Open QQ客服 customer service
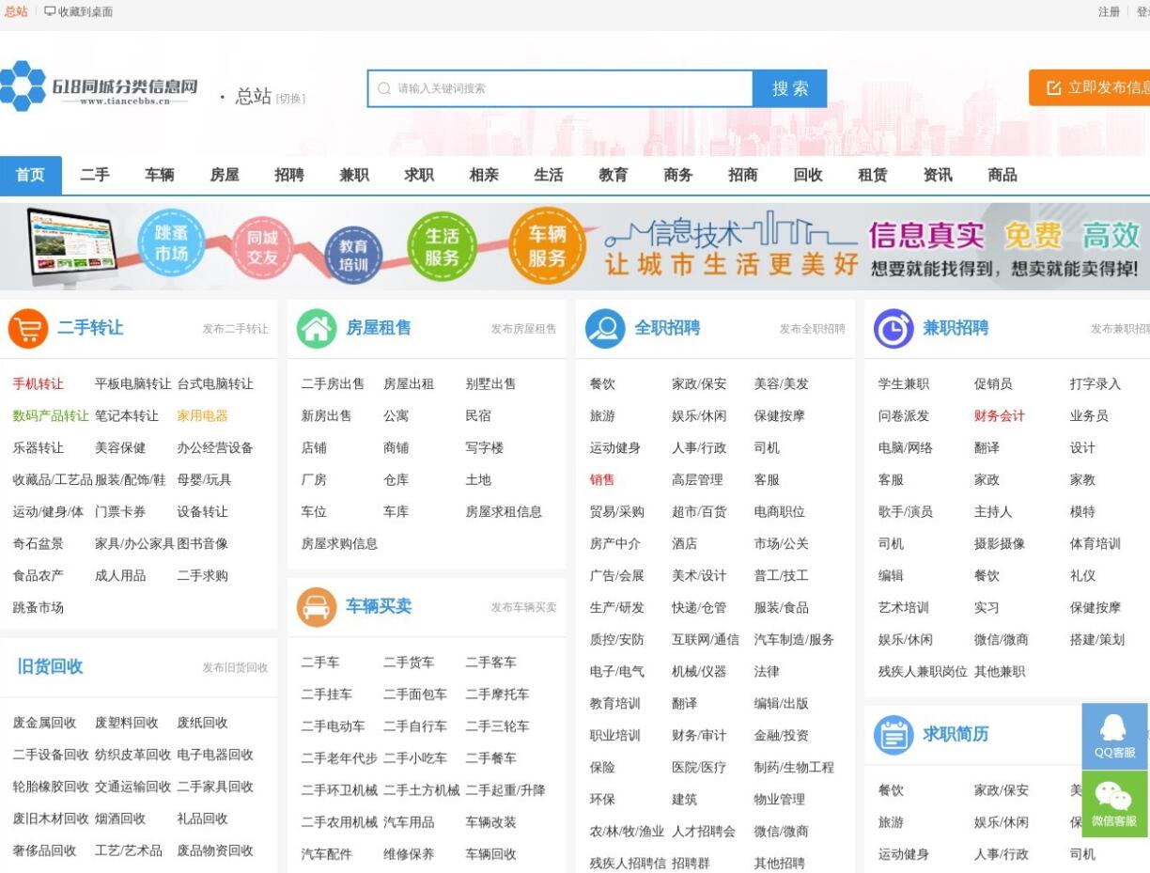 click(1113, 736)
